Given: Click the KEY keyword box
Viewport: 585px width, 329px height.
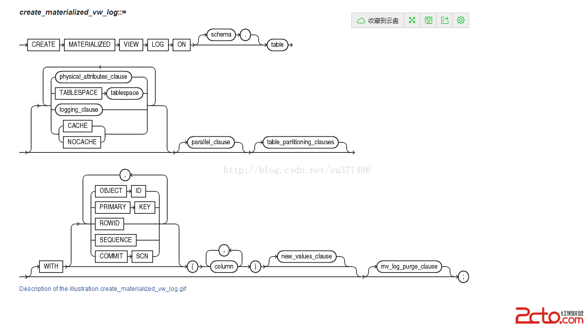Looking at the screenshot, I should click(145, 207).
